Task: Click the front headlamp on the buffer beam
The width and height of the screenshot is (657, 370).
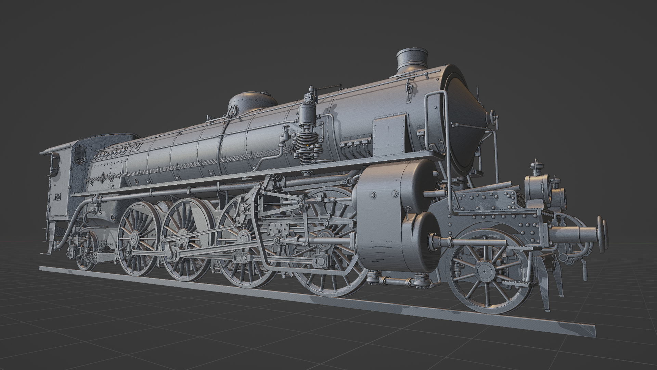Action: tap(537, 187)
